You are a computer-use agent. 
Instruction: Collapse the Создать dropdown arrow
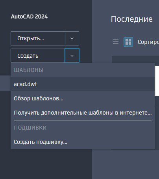coord(72,56)
